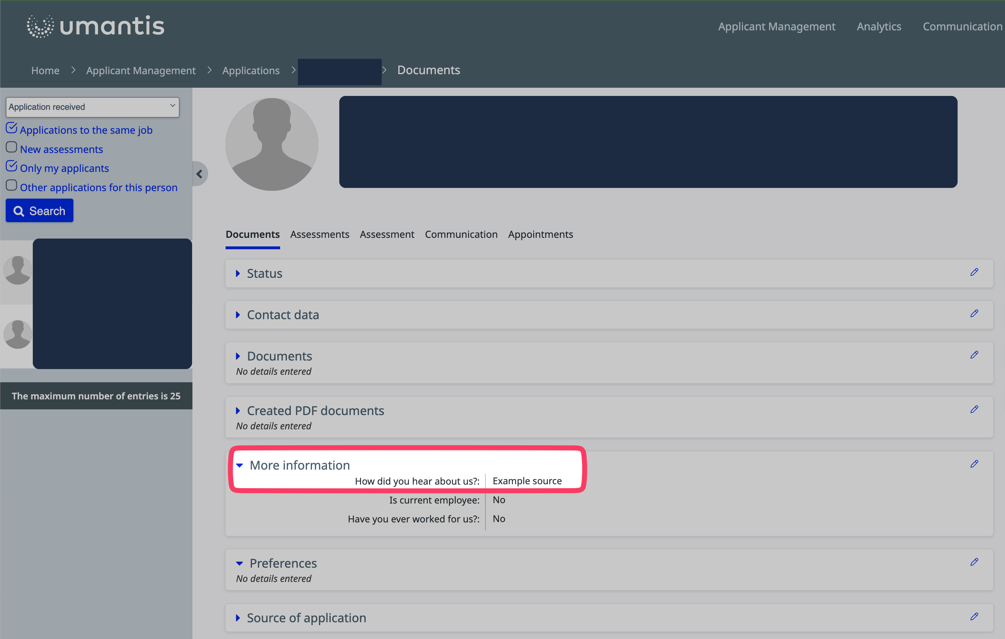
Task: Collapse the Preferences section
Action: [283, 563]
